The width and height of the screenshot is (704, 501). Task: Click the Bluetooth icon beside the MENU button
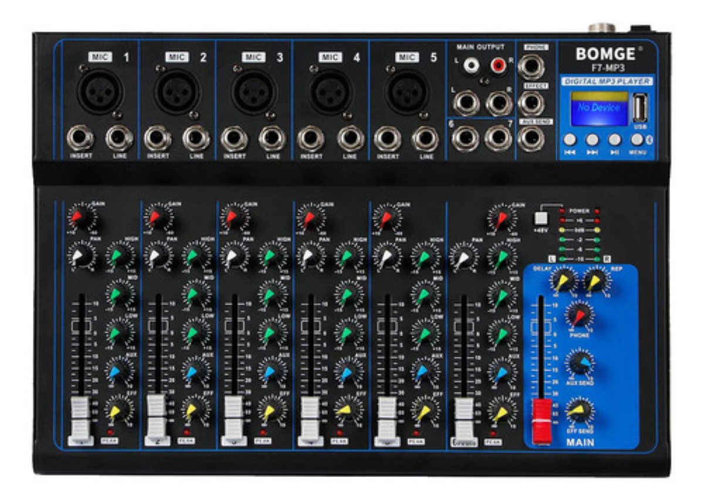click(648, 140)
